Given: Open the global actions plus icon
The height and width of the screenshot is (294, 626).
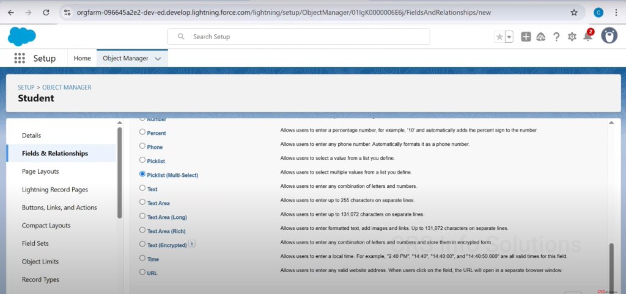Looking at the screenshot, I should 526,37.
